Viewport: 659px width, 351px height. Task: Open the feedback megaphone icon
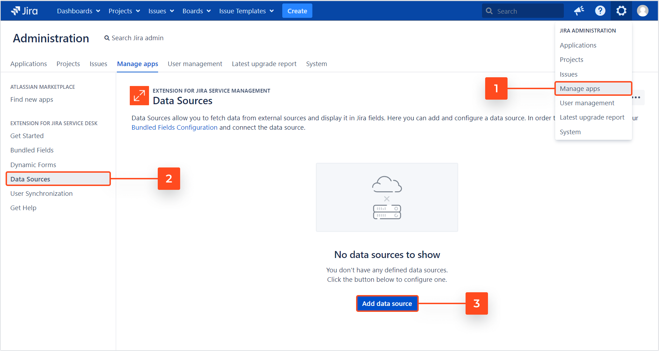(x=579, y=11)
